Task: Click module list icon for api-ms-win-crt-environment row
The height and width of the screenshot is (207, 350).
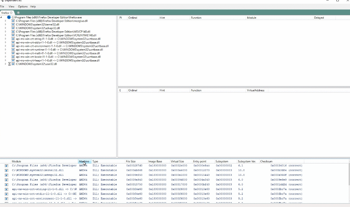Action: (x=6, y=199)
